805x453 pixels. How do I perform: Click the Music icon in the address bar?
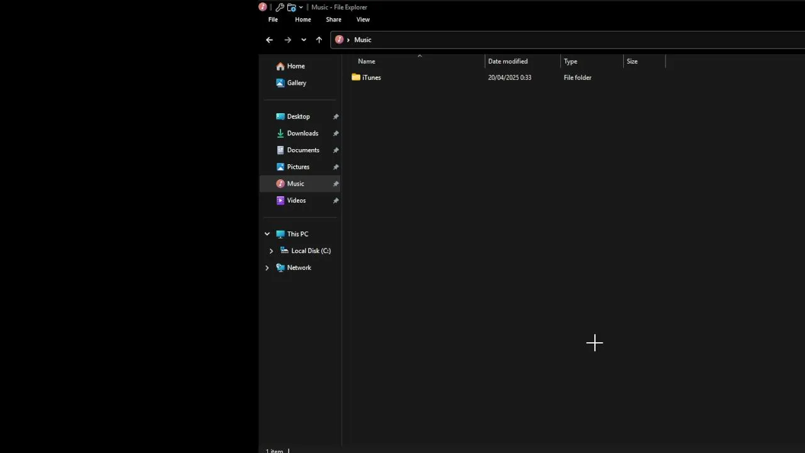(x=339, y=40)
